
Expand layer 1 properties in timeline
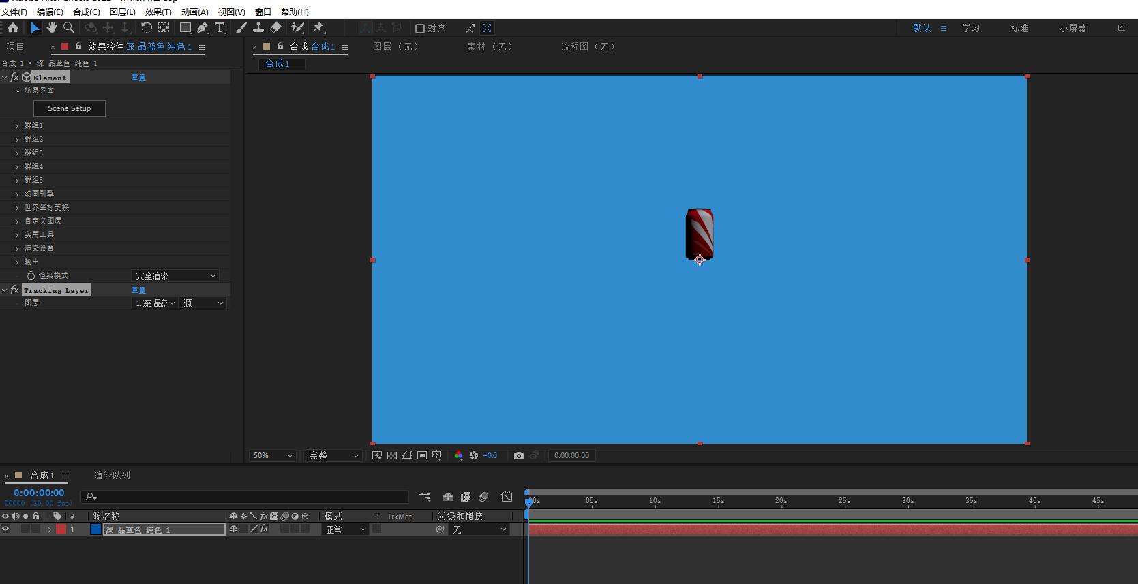point(49,529)
